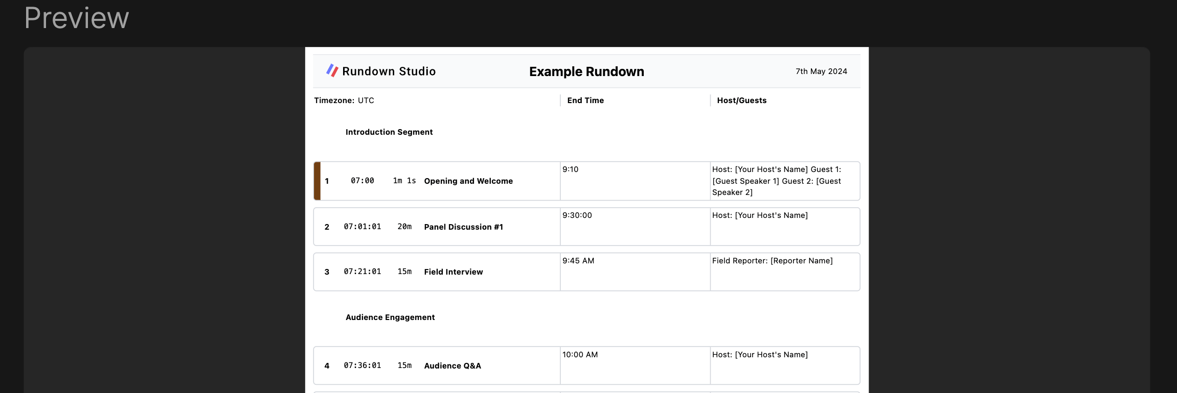1177x393 pixels.
Task: Click cue number 3
Action: 327,272
